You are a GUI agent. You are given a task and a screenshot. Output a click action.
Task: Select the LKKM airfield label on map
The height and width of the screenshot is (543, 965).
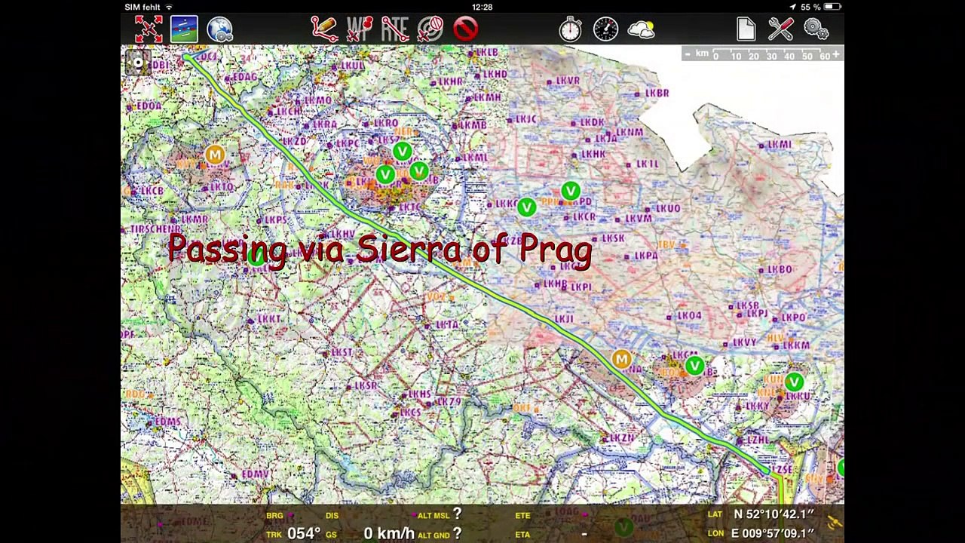click(x=796, y=345)
